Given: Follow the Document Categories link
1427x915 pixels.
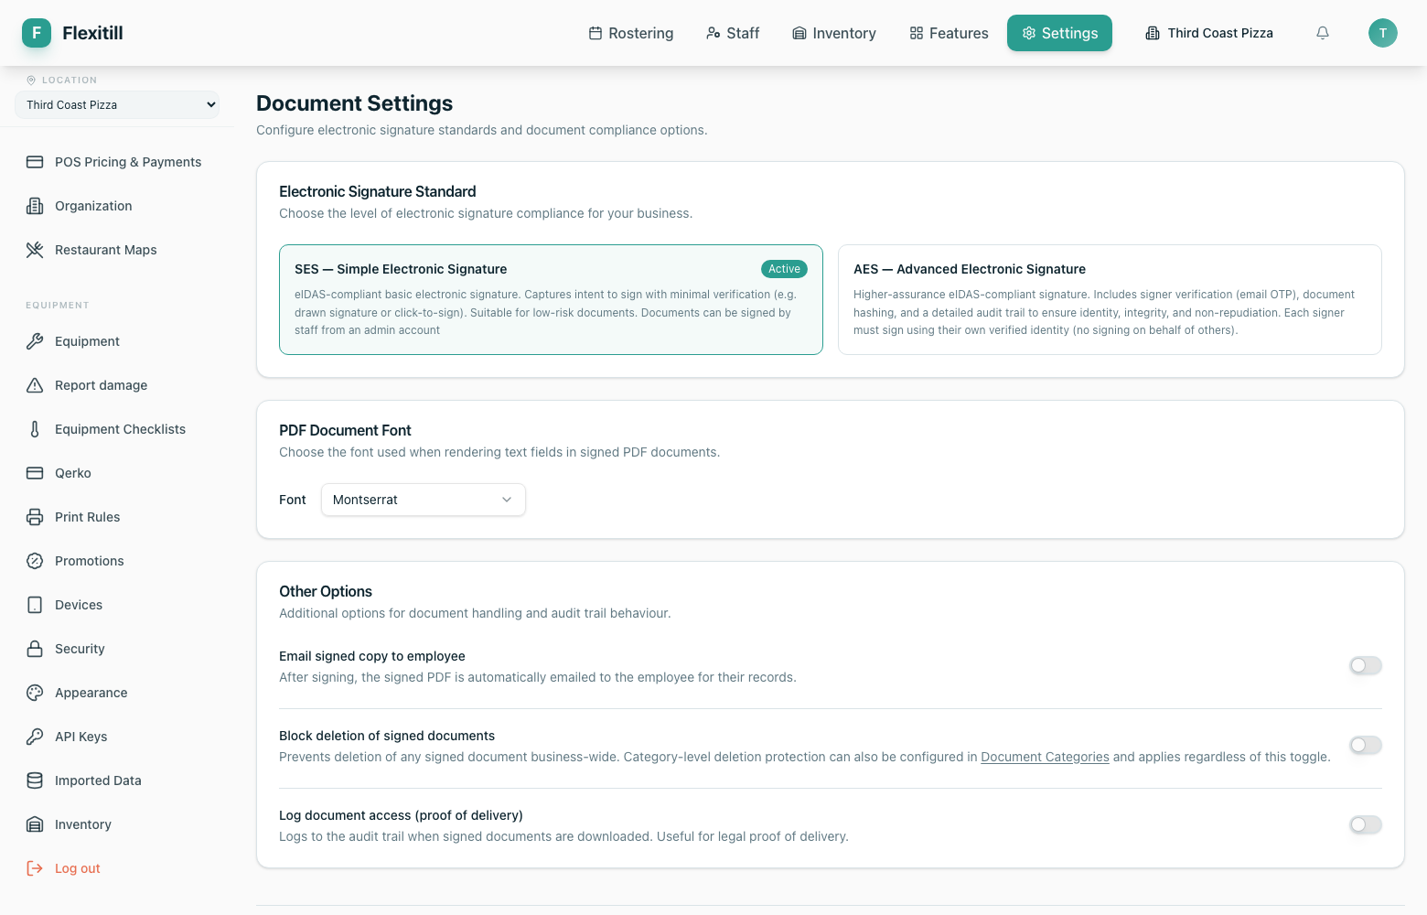Looking at the screenshot, I should pos(1045,757).
